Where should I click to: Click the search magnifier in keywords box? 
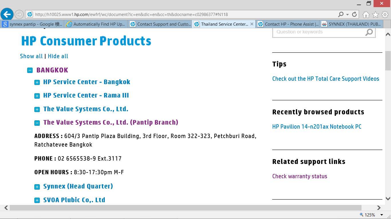(369, 32)
